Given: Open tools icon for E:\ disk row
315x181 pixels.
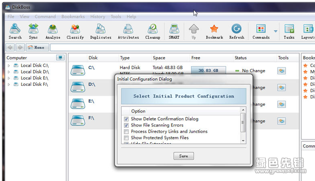Looking at the screenshot, I should (x=281, y=104).
